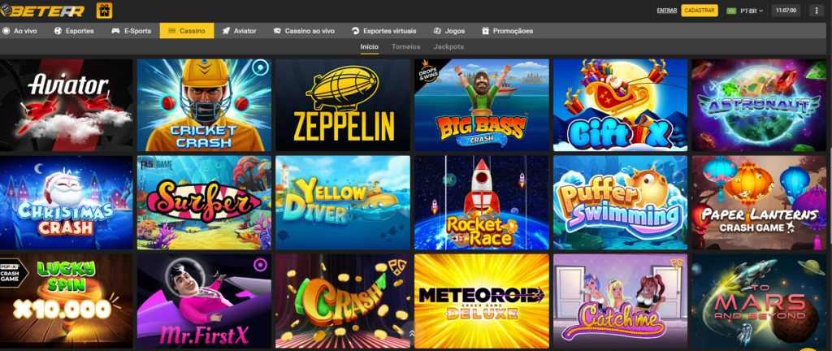Open the Surfer game
Viewport: 832px width, 351px height.
pos(204,202)
